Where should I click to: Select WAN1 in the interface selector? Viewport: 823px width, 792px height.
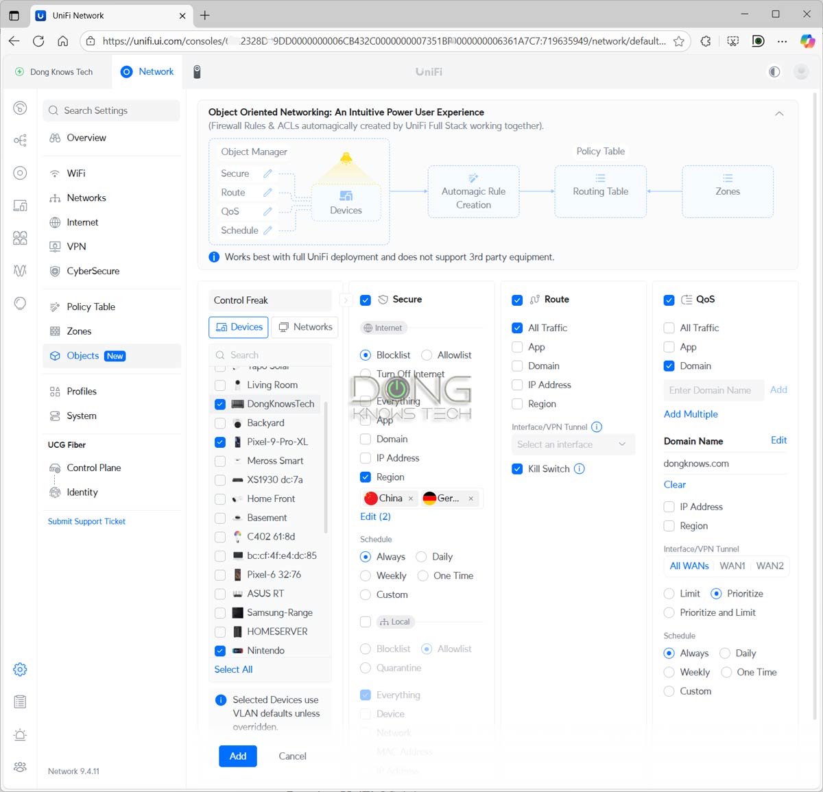pyautogui.click(x=732, y=566)
